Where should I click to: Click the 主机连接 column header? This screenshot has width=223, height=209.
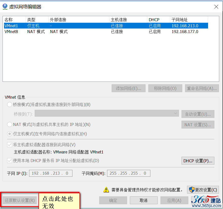pyautogui.click(x=128, y=20)
